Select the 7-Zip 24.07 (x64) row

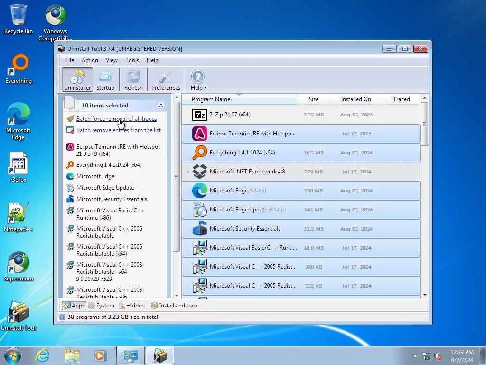(x=301, y=115)
